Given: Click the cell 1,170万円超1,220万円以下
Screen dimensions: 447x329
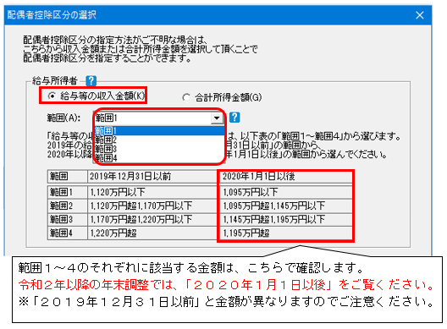Looking at the screenshot, I should tap(152, 219).
